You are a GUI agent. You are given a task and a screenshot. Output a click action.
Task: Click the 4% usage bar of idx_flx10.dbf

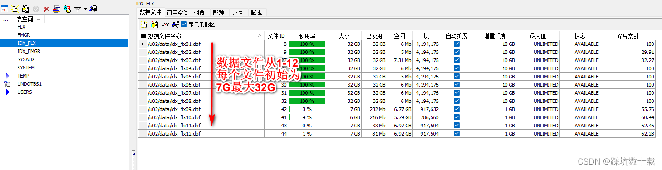[308, 117]
